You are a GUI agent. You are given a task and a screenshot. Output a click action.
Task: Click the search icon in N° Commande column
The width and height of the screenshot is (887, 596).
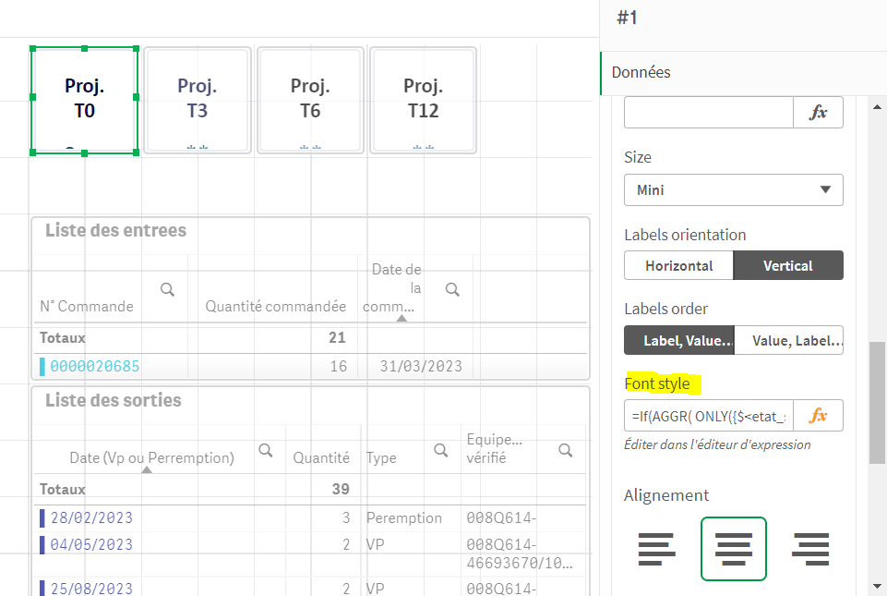(166, 289)
